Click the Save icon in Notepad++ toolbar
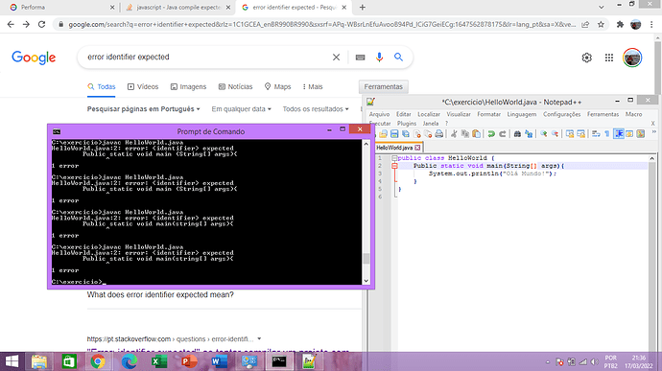The height and width of the screenshot is (371, 662). tap(394, 134)
